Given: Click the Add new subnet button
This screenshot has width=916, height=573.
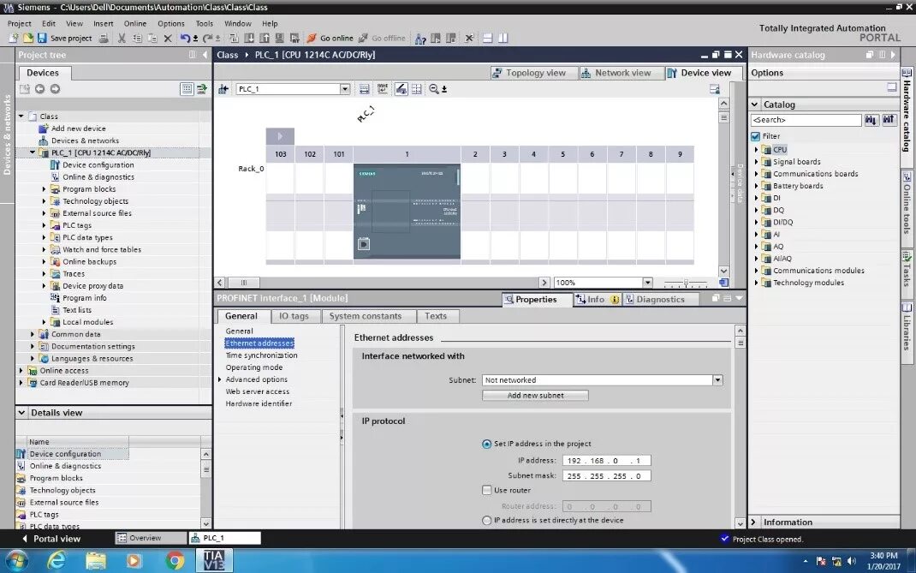Looking at the screenshot, I should (535, 395).
